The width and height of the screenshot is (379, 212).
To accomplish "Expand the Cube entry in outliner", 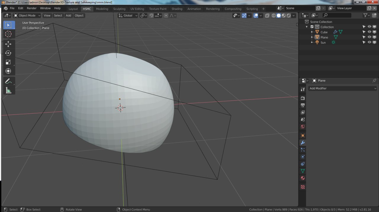I will point(312,32).
